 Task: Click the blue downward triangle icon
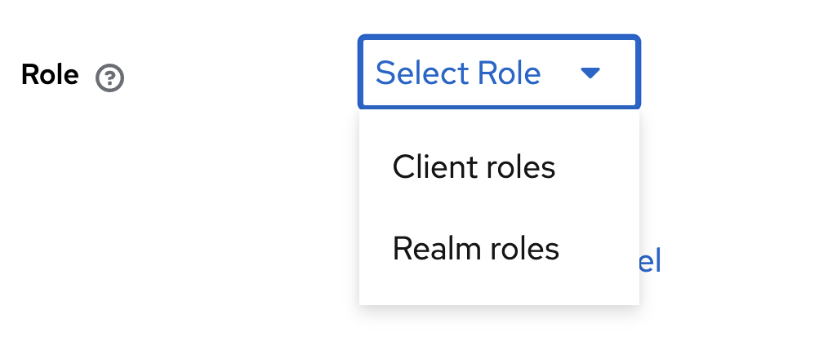pyautogui.click(x=590, y=73)
